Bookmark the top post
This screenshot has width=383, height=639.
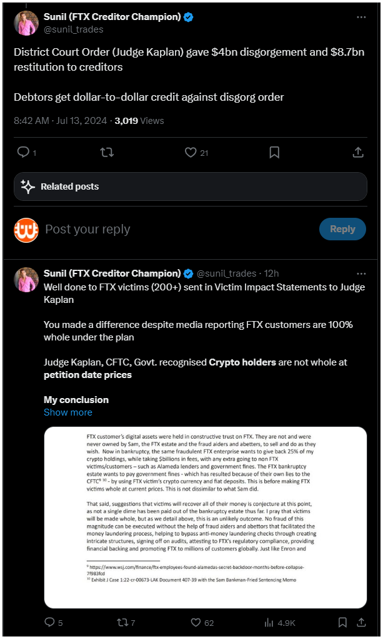274,153
